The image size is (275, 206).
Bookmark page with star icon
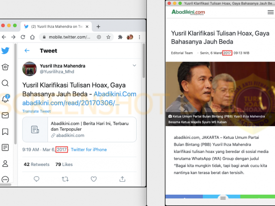(108, 37)
